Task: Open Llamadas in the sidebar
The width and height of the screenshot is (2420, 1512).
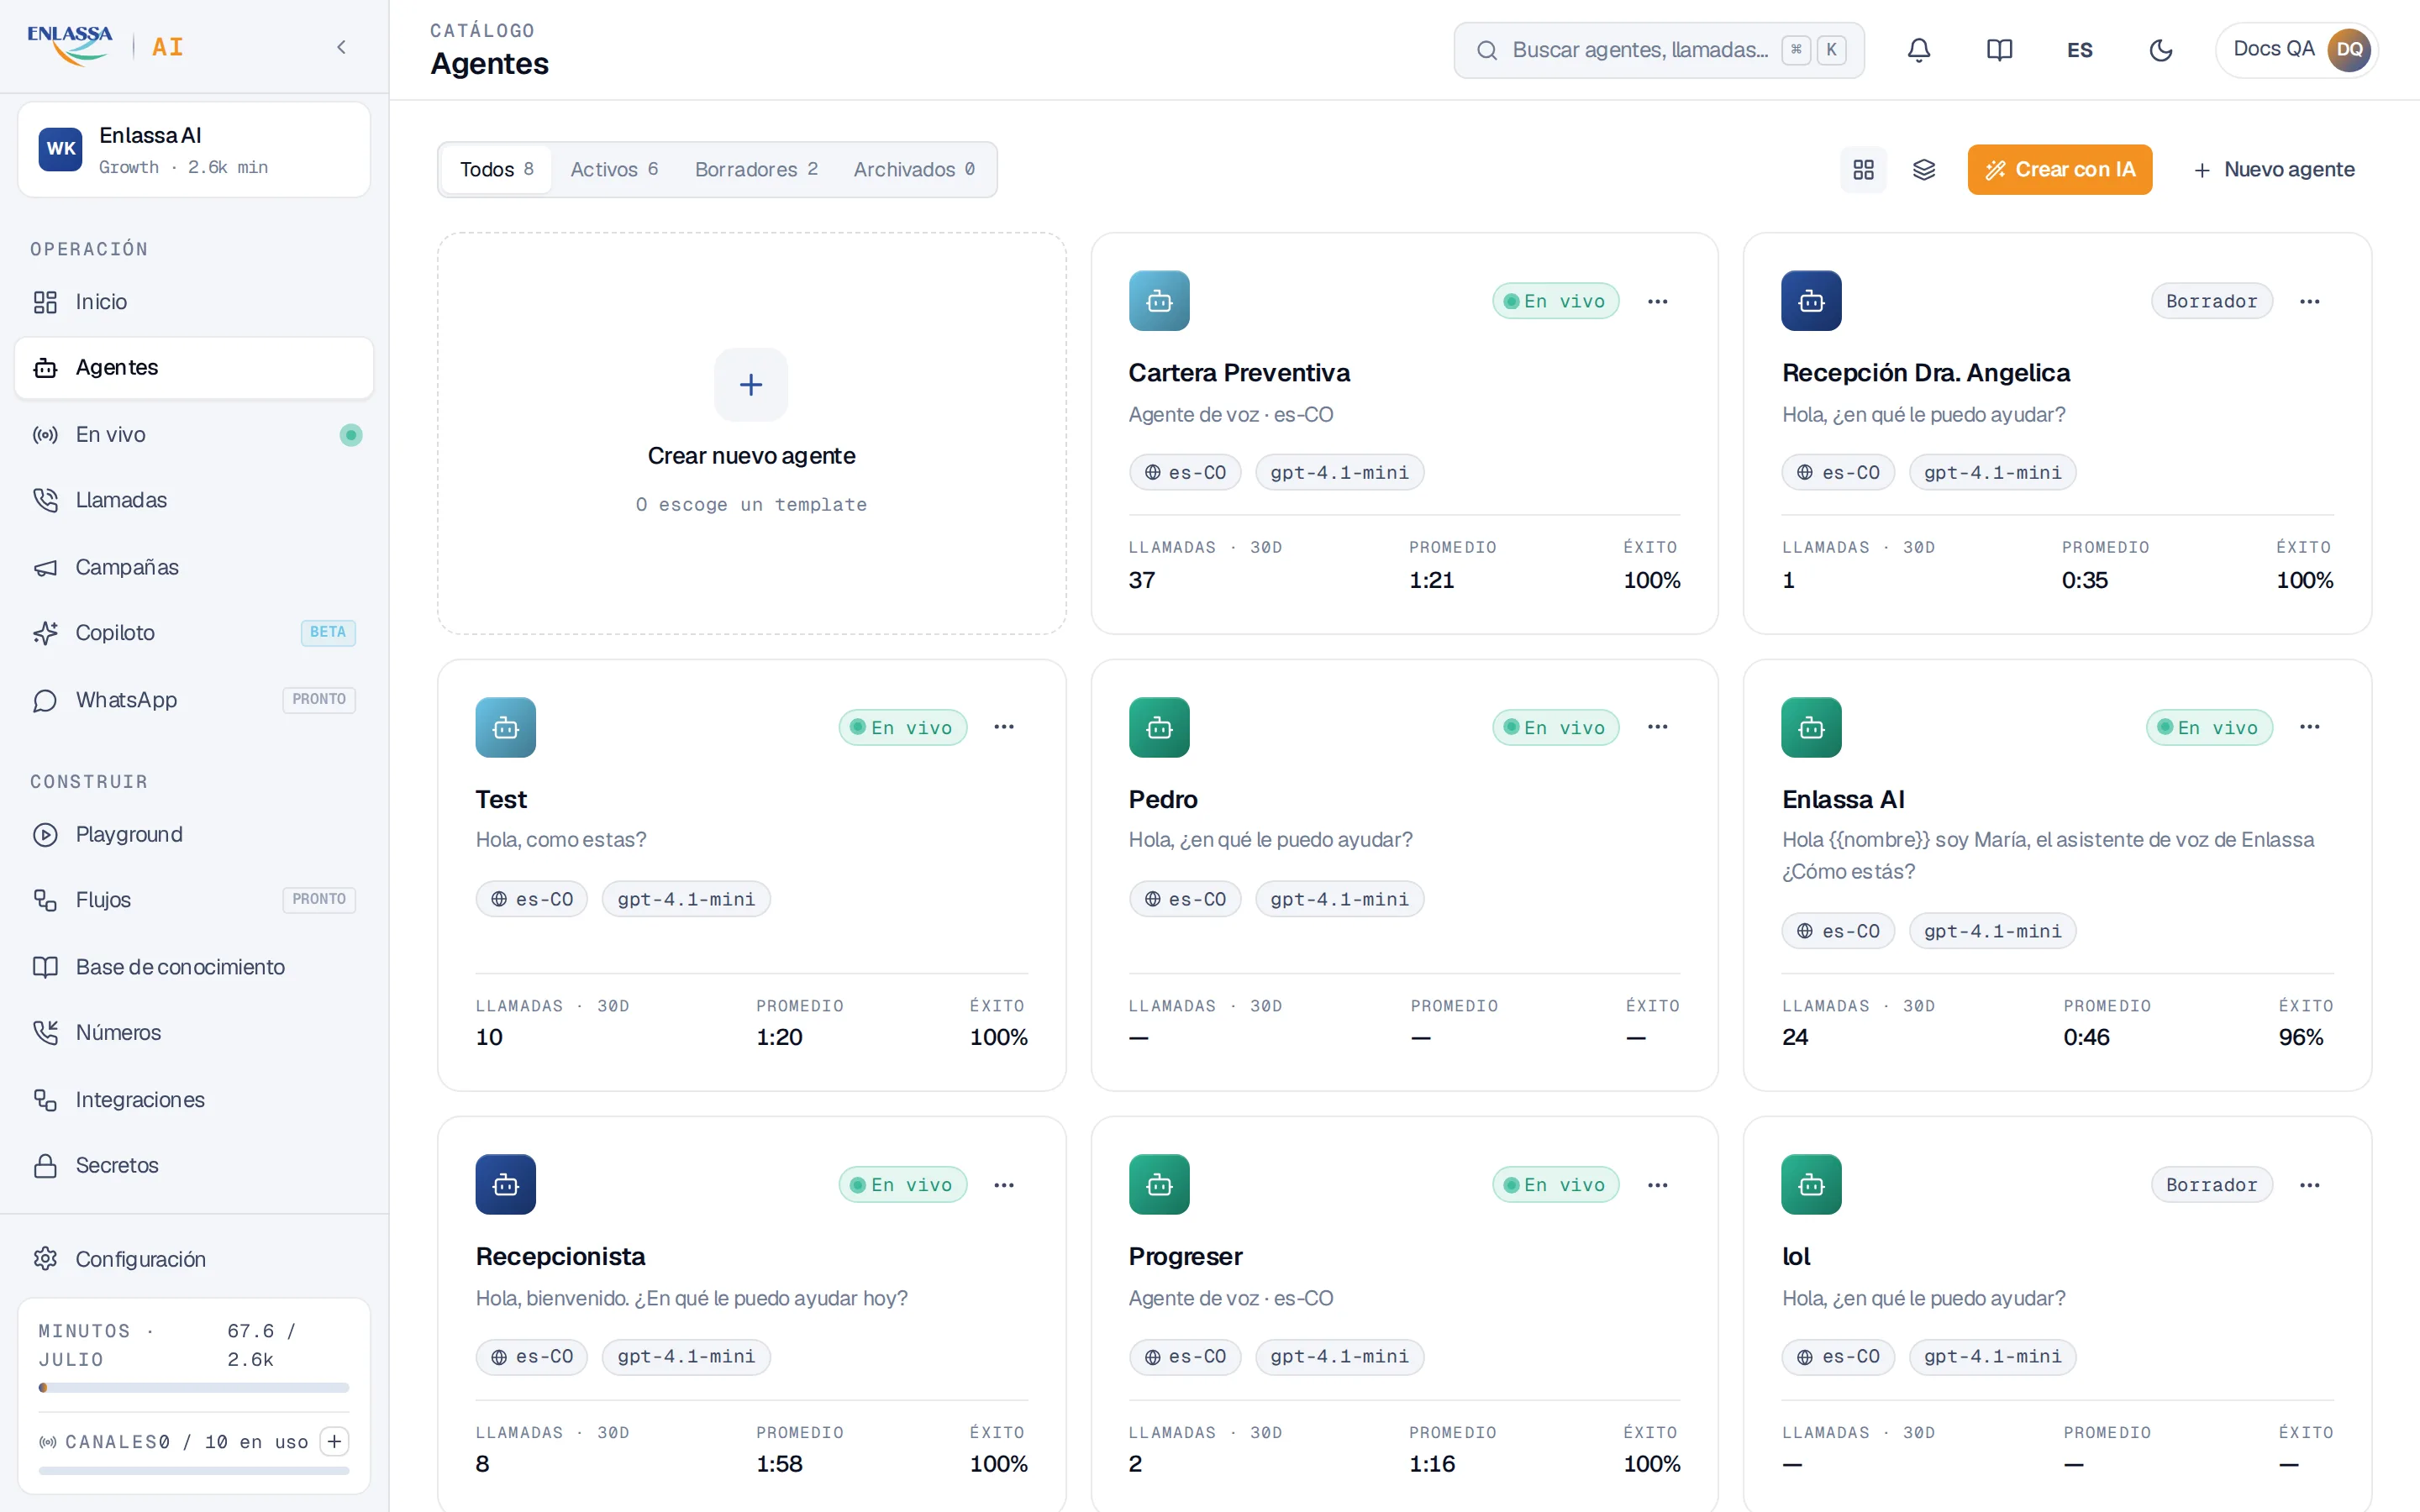Action: pos(194,500)
